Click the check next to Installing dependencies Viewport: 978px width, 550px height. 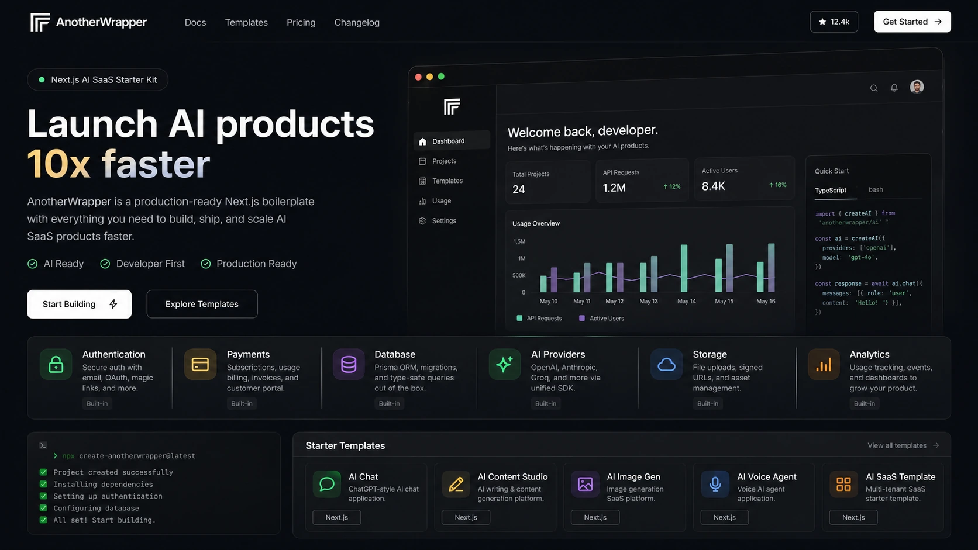click(x=43, y=484)
